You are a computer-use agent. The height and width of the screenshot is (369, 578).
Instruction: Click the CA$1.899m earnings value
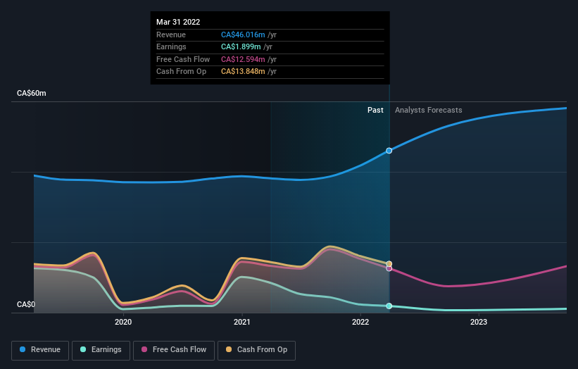[x=241, y=46]
